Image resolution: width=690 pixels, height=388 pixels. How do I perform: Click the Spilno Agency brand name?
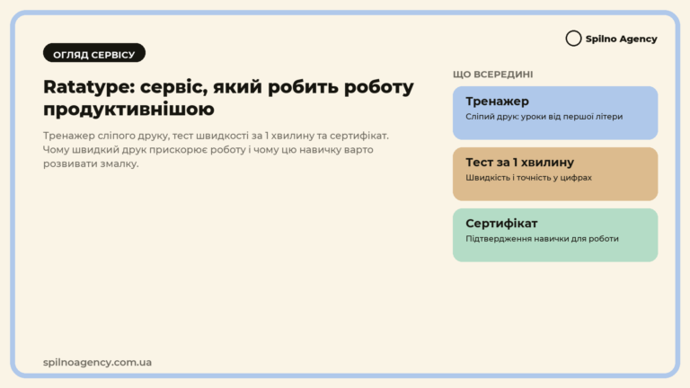pos(622,39)
